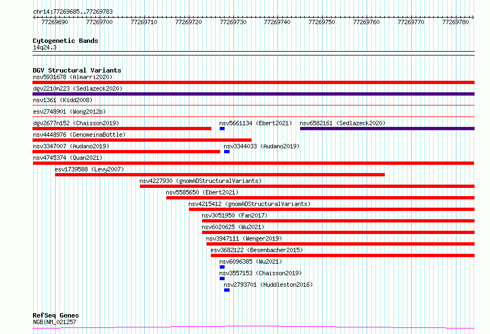Click the blue nsv2793701 (Huddleston2016) marker
This screenshot has height=334, width=490.
227,290
